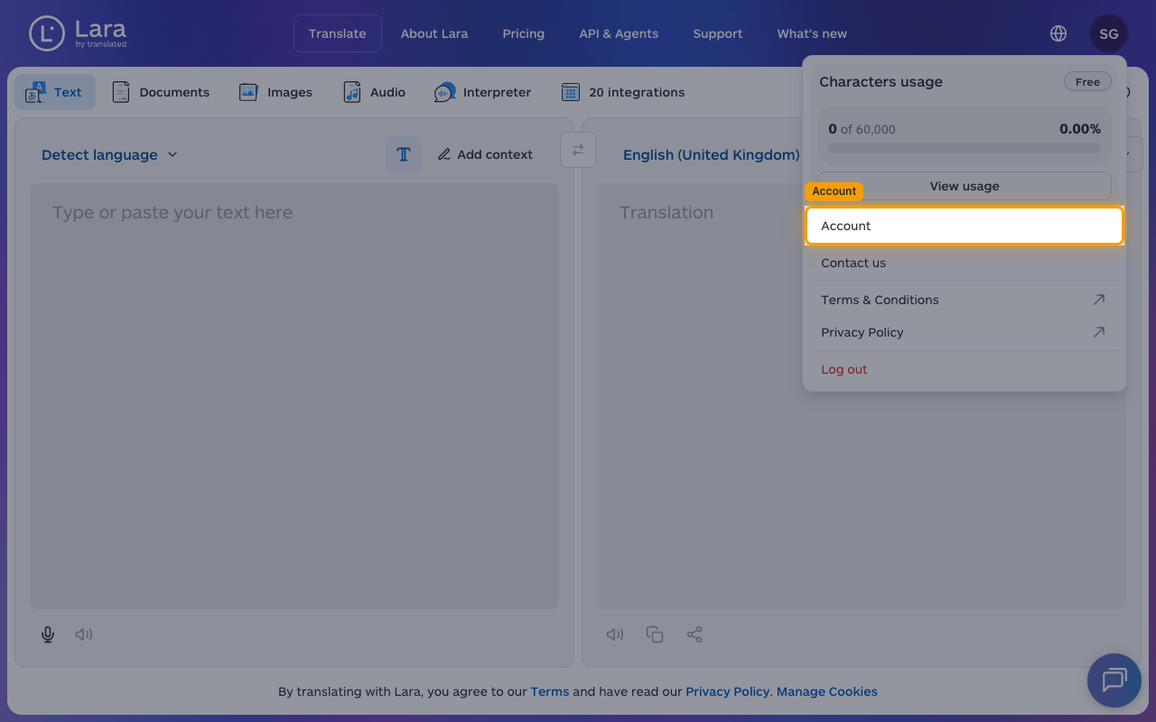Image resolution: width=1156 pixels, height=722 pixels.
Task: Open API & Agents
Action: [x=619, y=33]
